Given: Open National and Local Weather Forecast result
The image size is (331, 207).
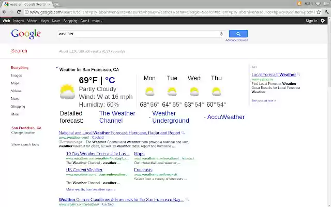Looking at the screenshot, I should [119, 132].
